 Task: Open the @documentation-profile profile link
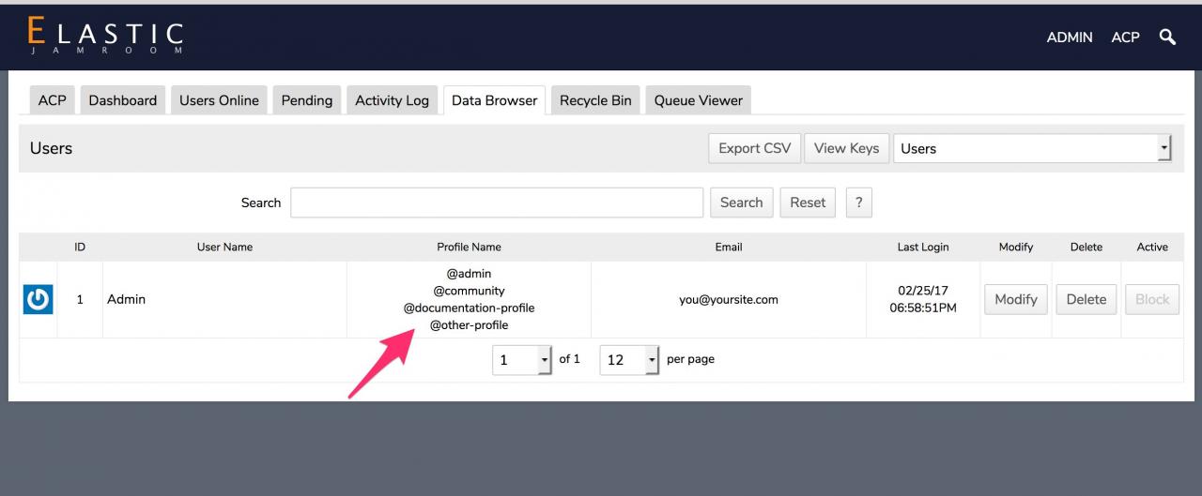coord(469,308)
